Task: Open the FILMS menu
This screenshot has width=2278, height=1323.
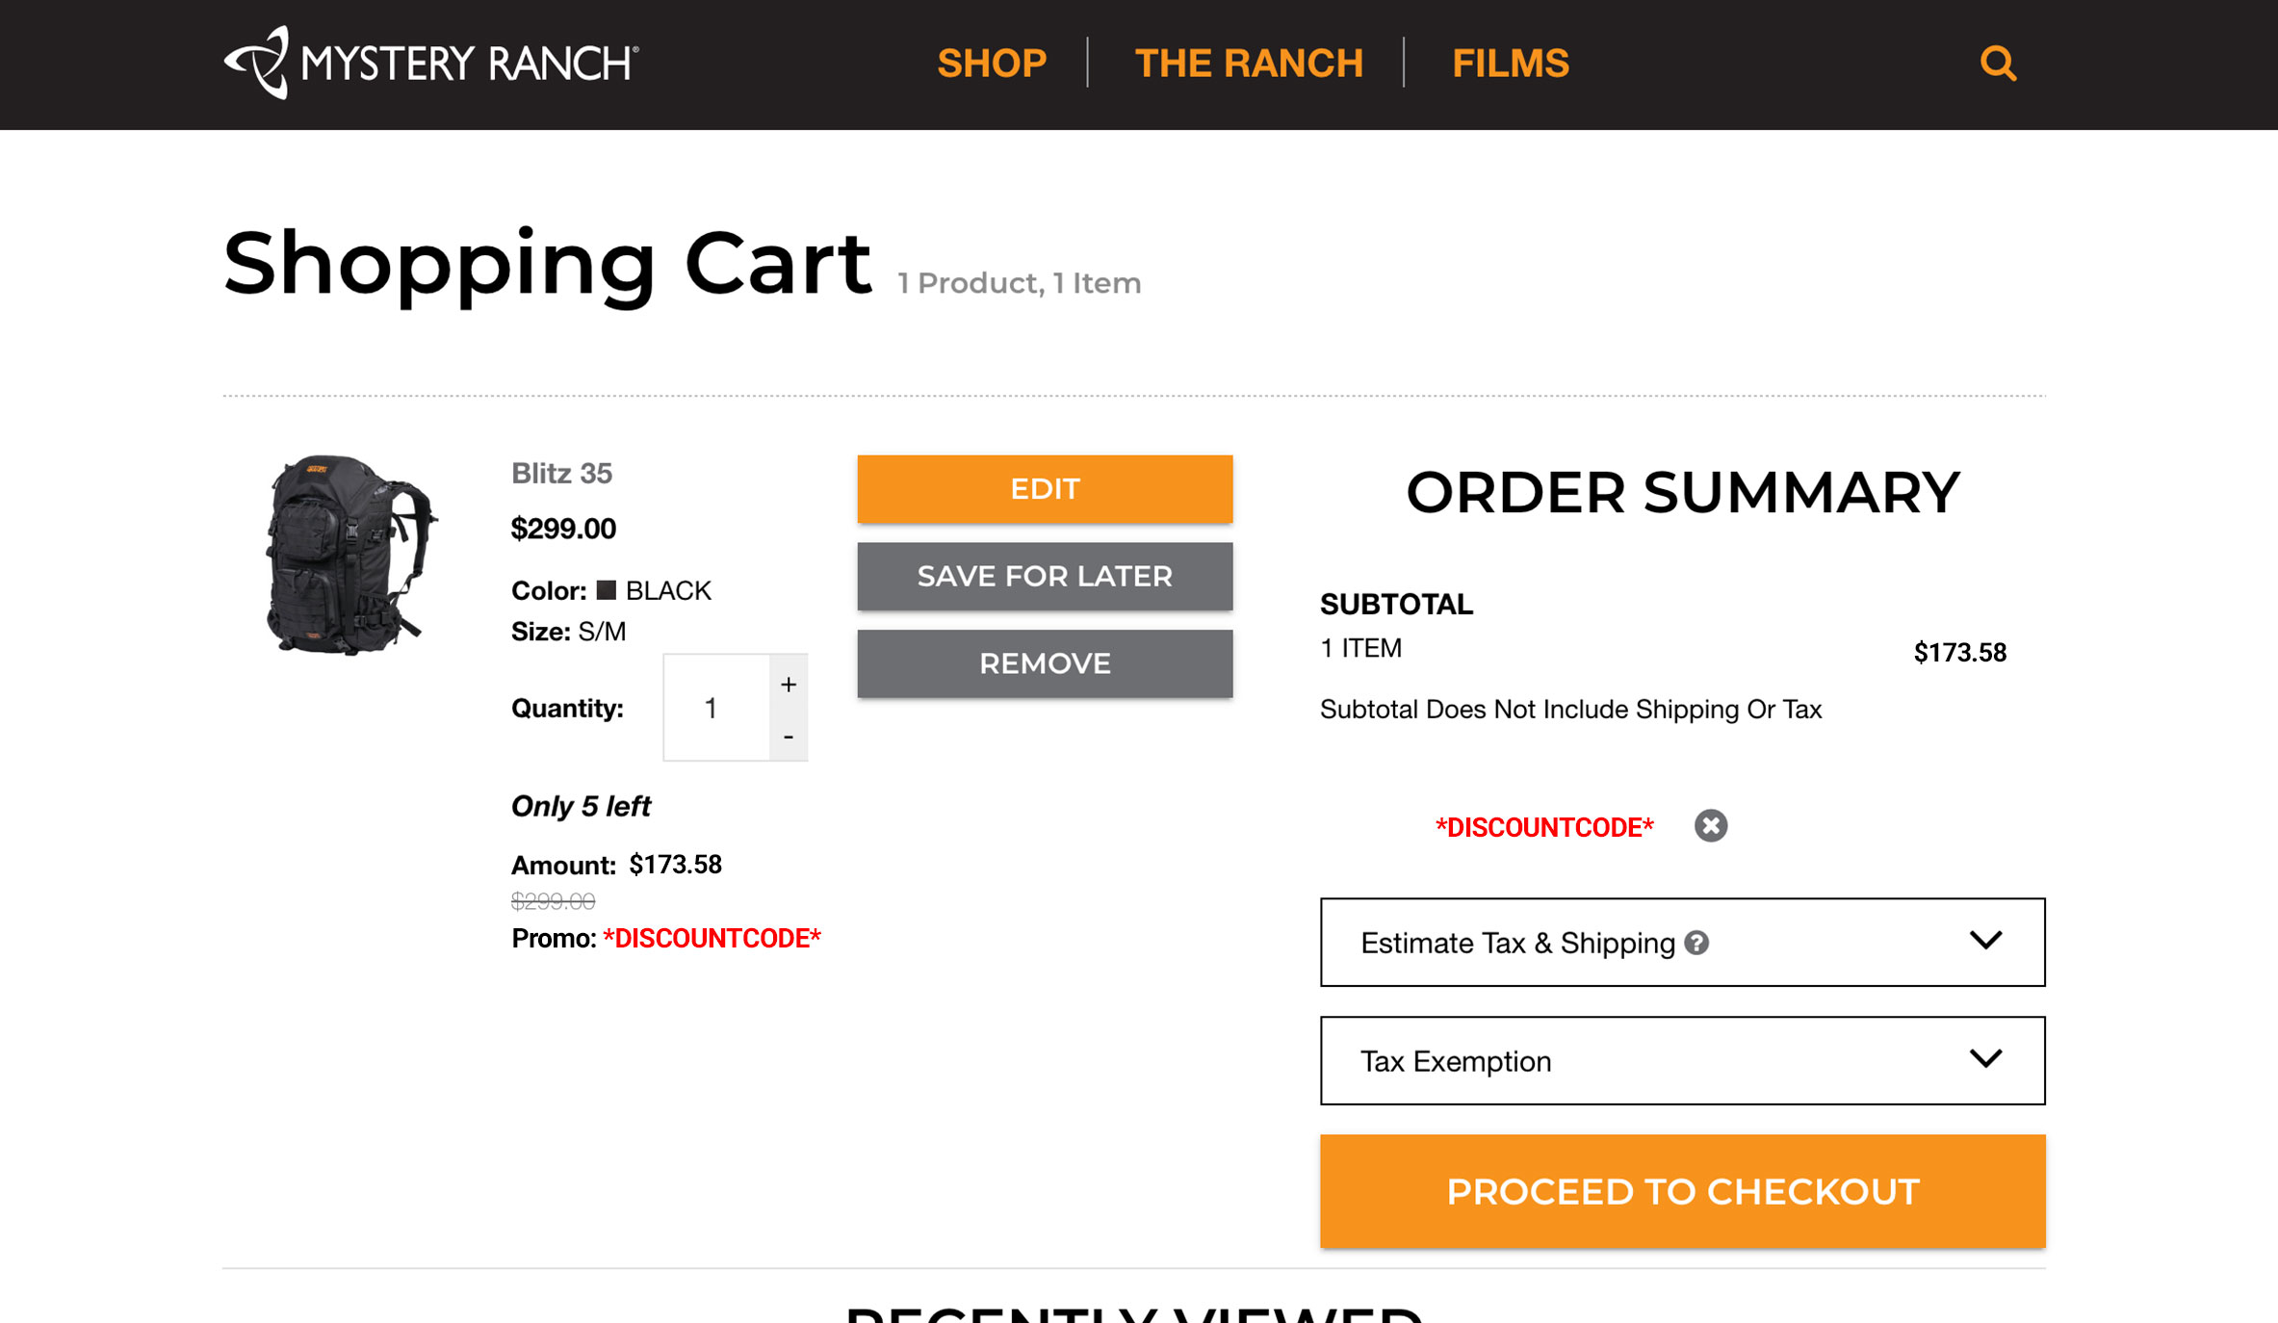Action: (1510, 63)
